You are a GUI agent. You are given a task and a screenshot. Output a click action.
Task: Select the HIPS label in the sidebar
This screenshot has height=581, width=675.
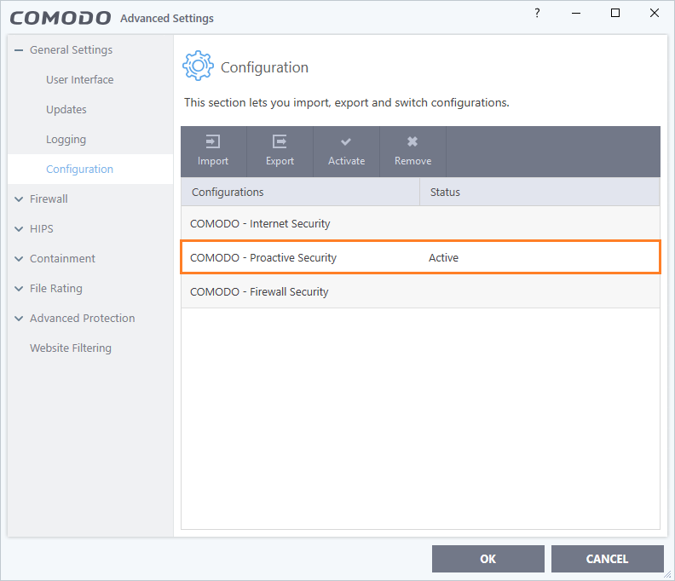41,229
